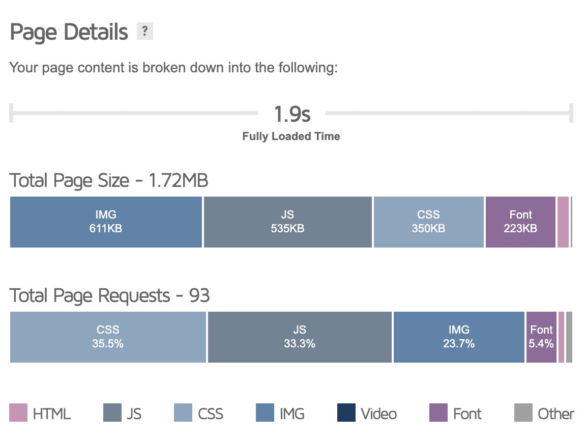The image size is (585, 438).
Task: Click the Video legend color swatch
Action: pos(346,413)
